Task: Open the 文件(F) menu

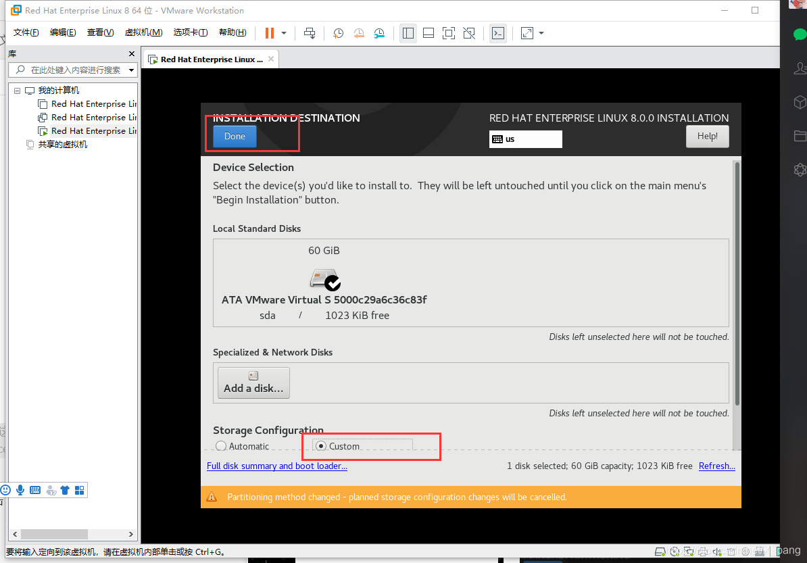Action: pos(26,32)
